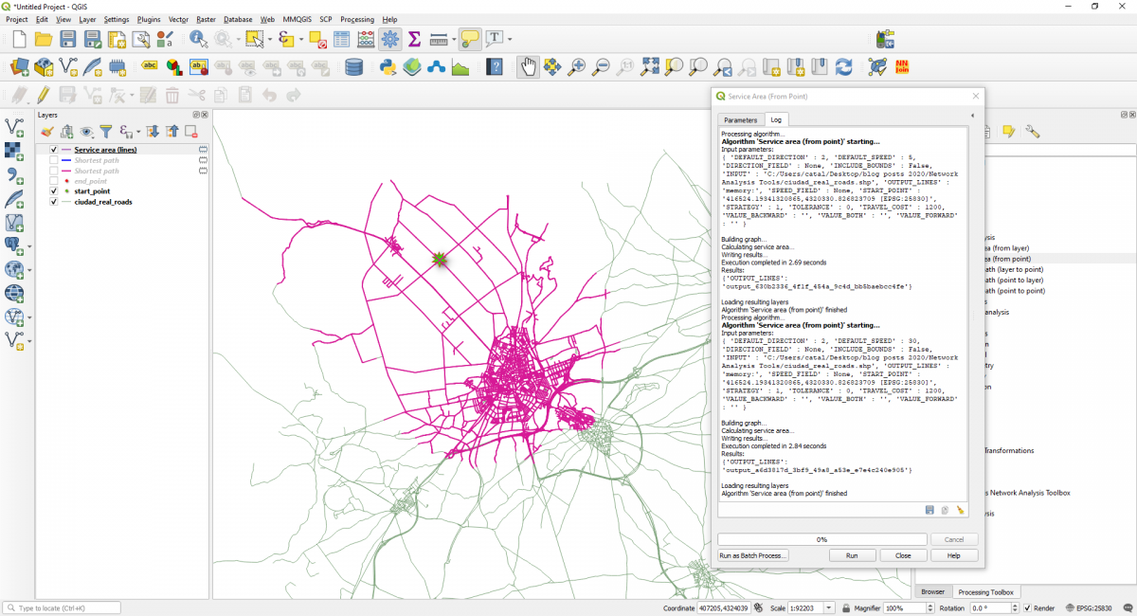Click the 0% progress bar
The width and height of the screenshot is (1137, 616).
tap(821, 539)
